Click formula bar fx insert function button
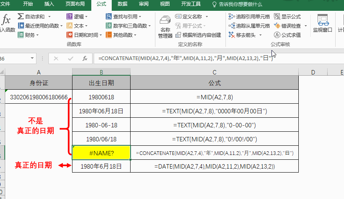 [84, 58]
